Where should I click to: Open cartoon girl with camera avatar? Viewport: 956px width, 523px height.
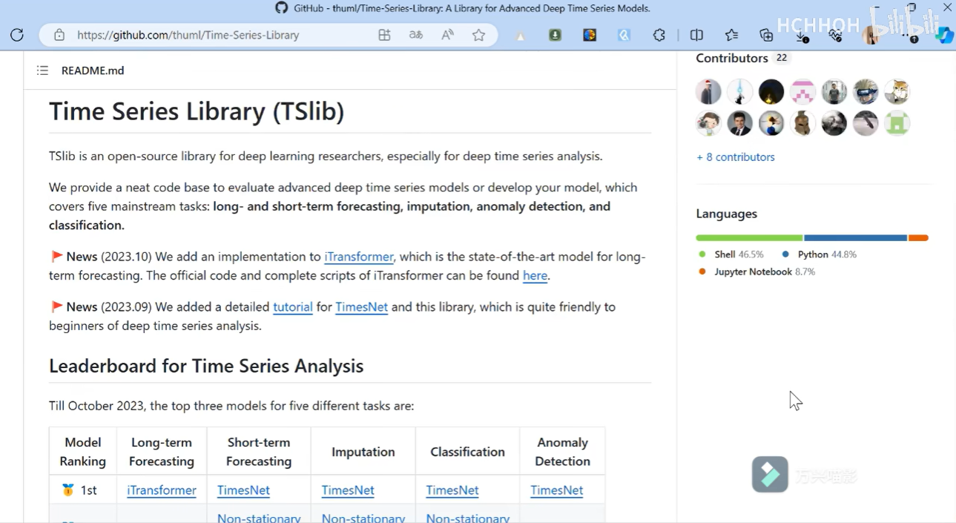[x=708, y=123]
